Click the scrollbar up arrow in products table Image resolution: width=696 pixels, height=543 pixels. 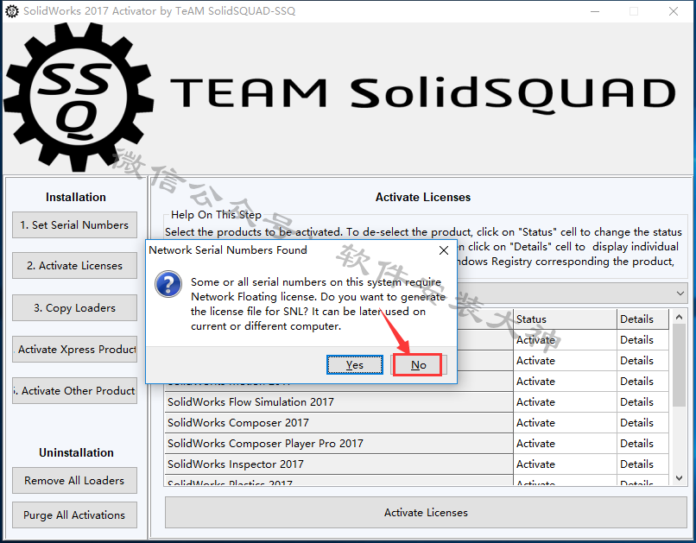(x=679, y=317)
